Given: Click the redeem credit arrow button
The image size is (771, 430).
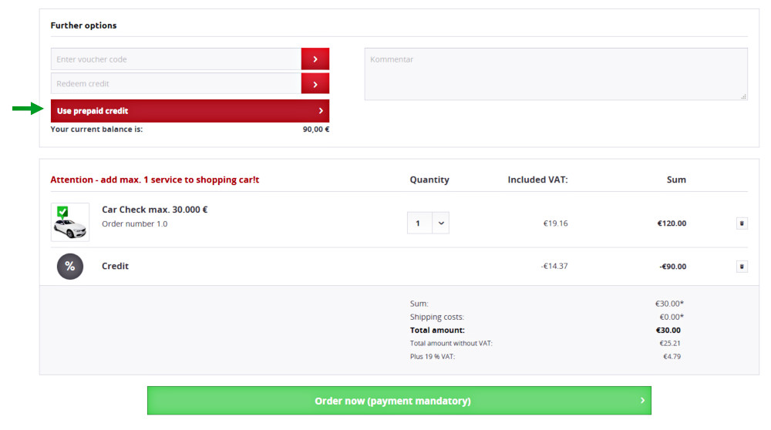Looking at the screenshot, I should tap(315, 84).
